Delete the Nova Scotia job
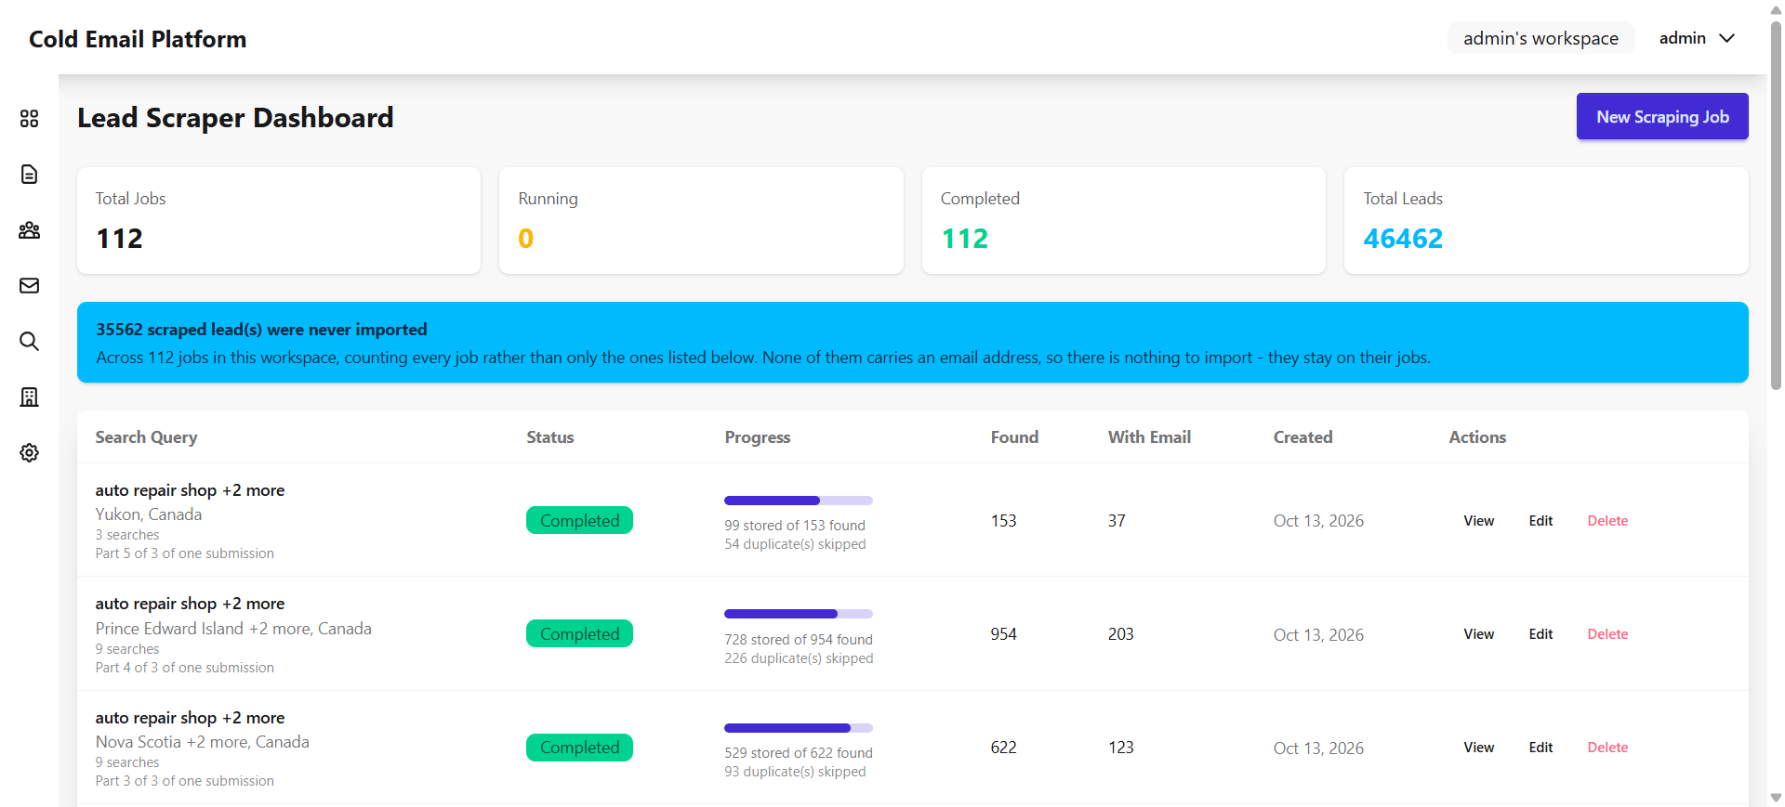1785x807 pixels. [x=1607, y=748]
